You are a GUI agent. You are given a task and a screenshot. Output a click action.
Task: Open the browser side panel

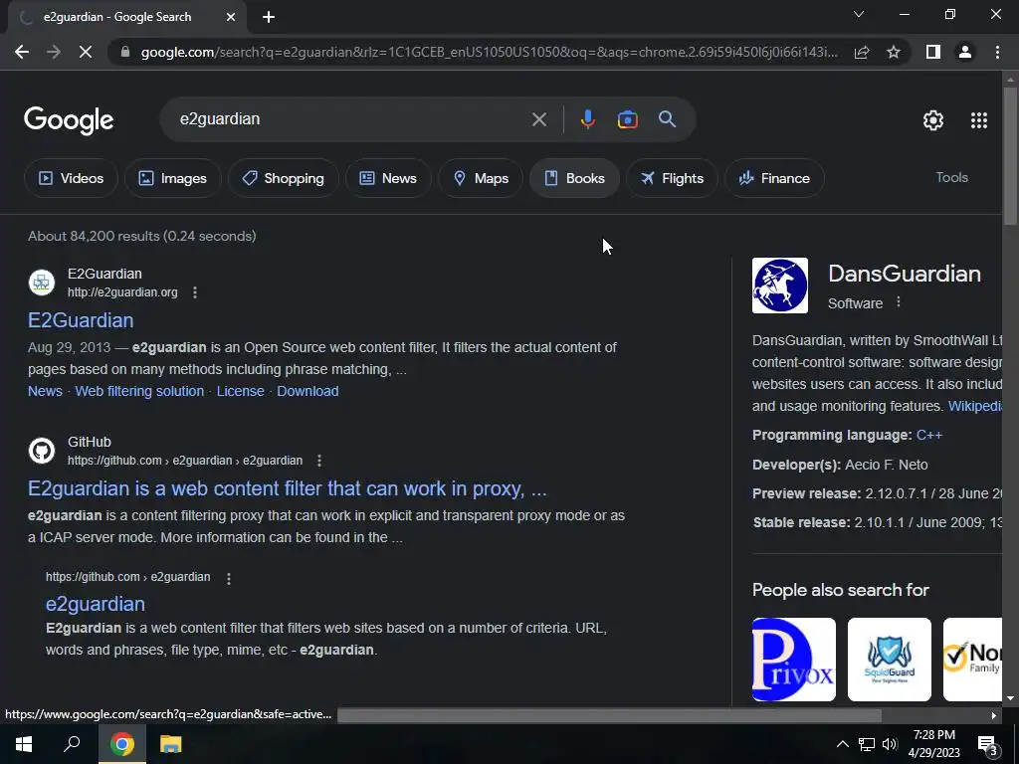[x=933, y=52]
